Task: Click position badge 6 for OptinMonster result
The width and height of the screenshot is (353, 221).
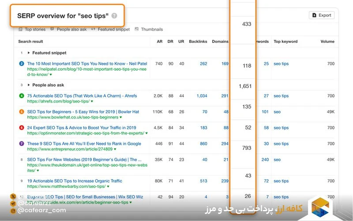Action: [21, 128]
